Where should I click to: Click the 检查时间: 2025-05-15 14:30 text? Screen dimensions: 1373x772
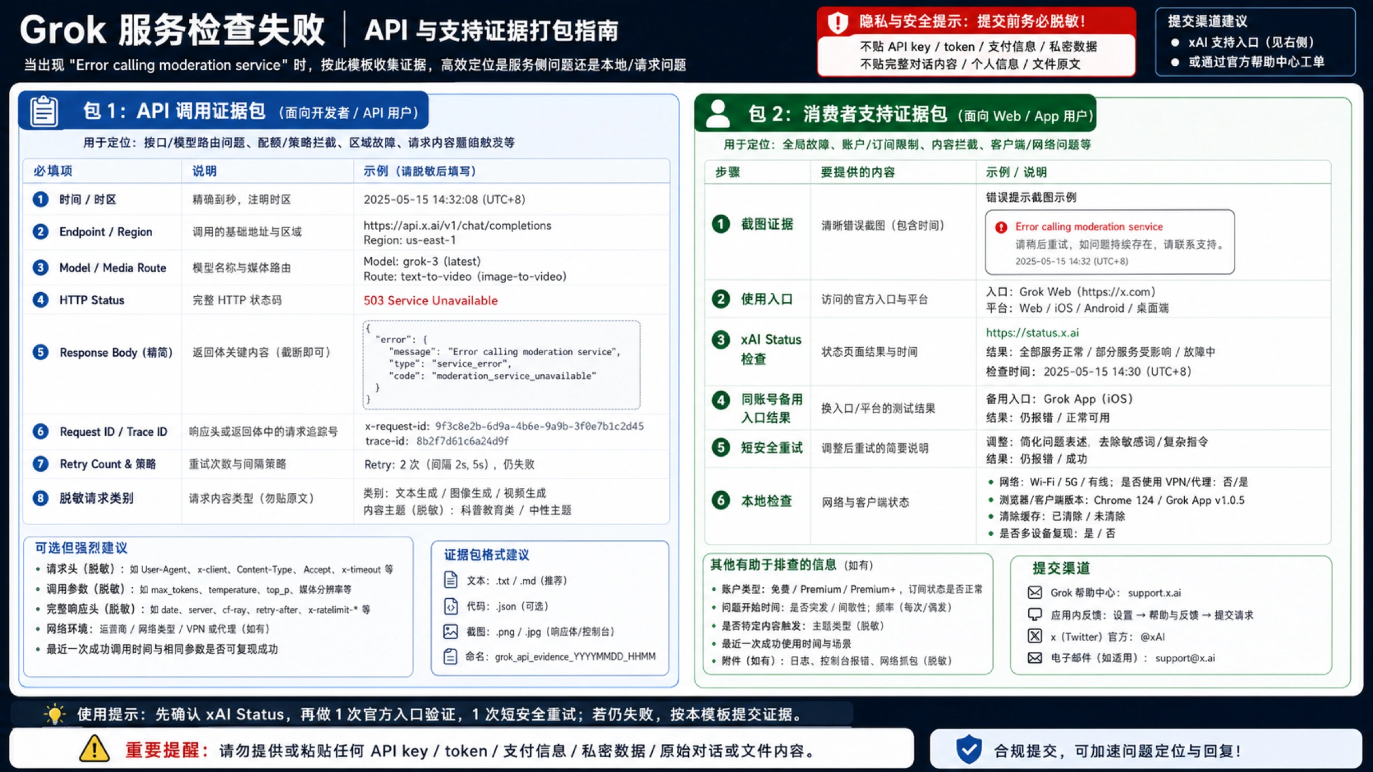click(1089, 372)
